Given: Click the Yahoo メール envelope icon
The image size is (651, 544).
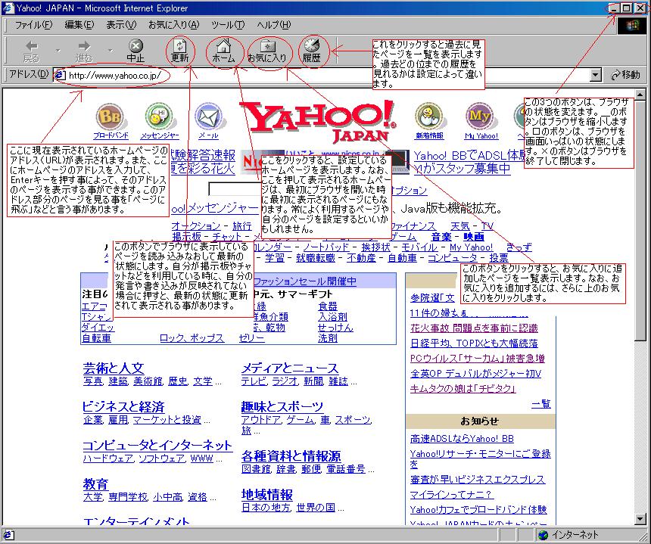Looking at the screenshot, I should 208,118.
